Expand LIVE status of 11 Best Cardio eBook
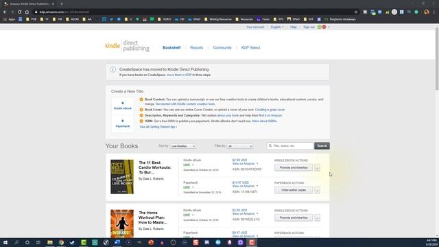Screen dimensions: 439x247 click(193, 165)
